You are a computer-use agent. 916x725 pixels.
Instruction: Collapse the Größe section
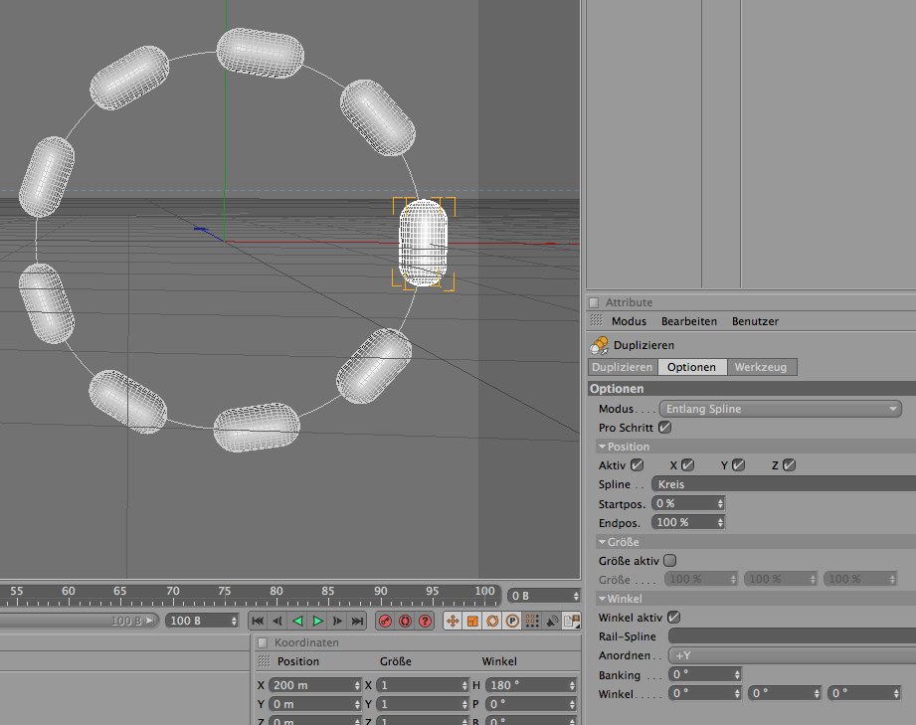(602, 542)
